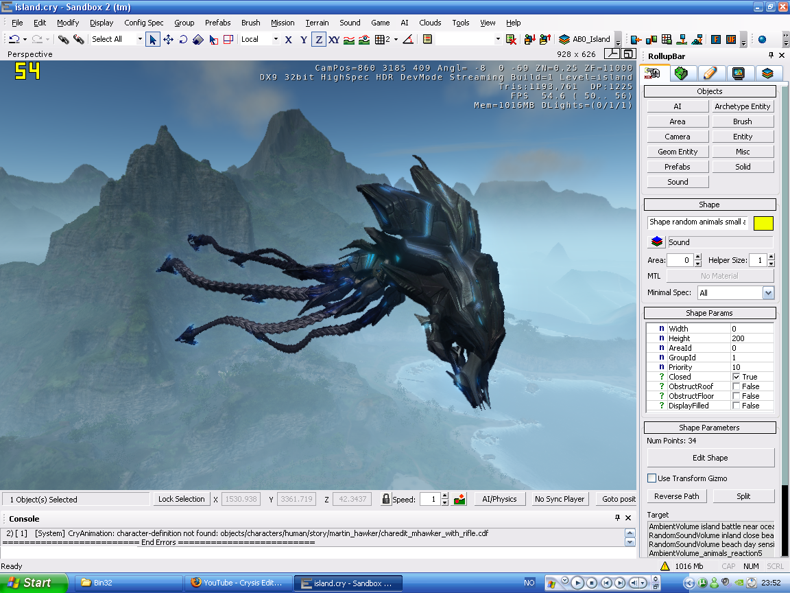Screen dimensions: 790x593
Task: Toggle the ObstructFloor checkbox
Action: pos(736,396)
